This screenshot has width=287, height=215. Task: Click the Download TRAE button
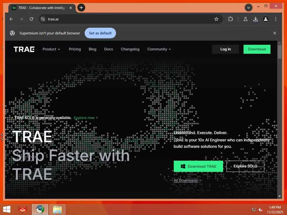pyautogui.click(x=198, y=166)
